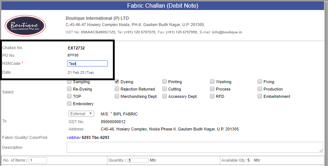Enable Accessory Dept. checkbox
The image size is (328, 166).
click(165, 96)
